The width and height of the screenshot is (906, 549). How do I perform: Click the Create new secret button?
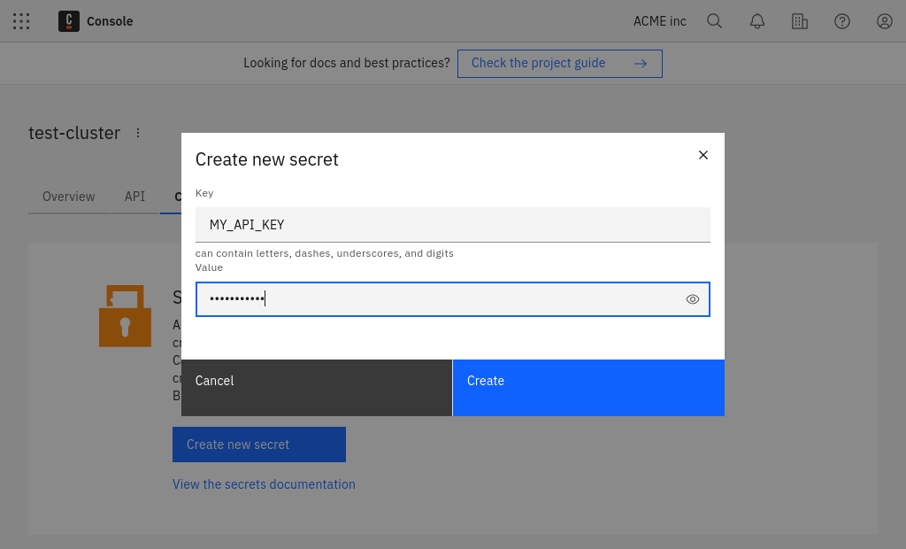tap(258, 444)
